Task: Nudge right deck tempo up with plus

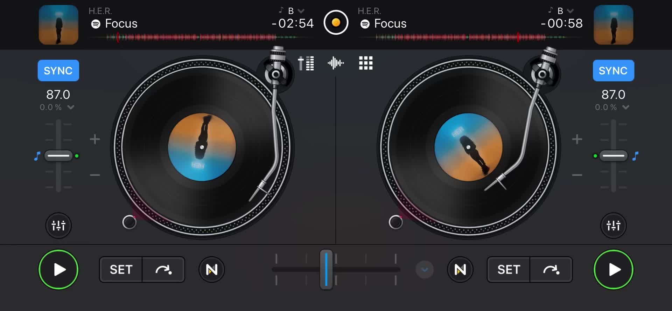Action: 577,139
